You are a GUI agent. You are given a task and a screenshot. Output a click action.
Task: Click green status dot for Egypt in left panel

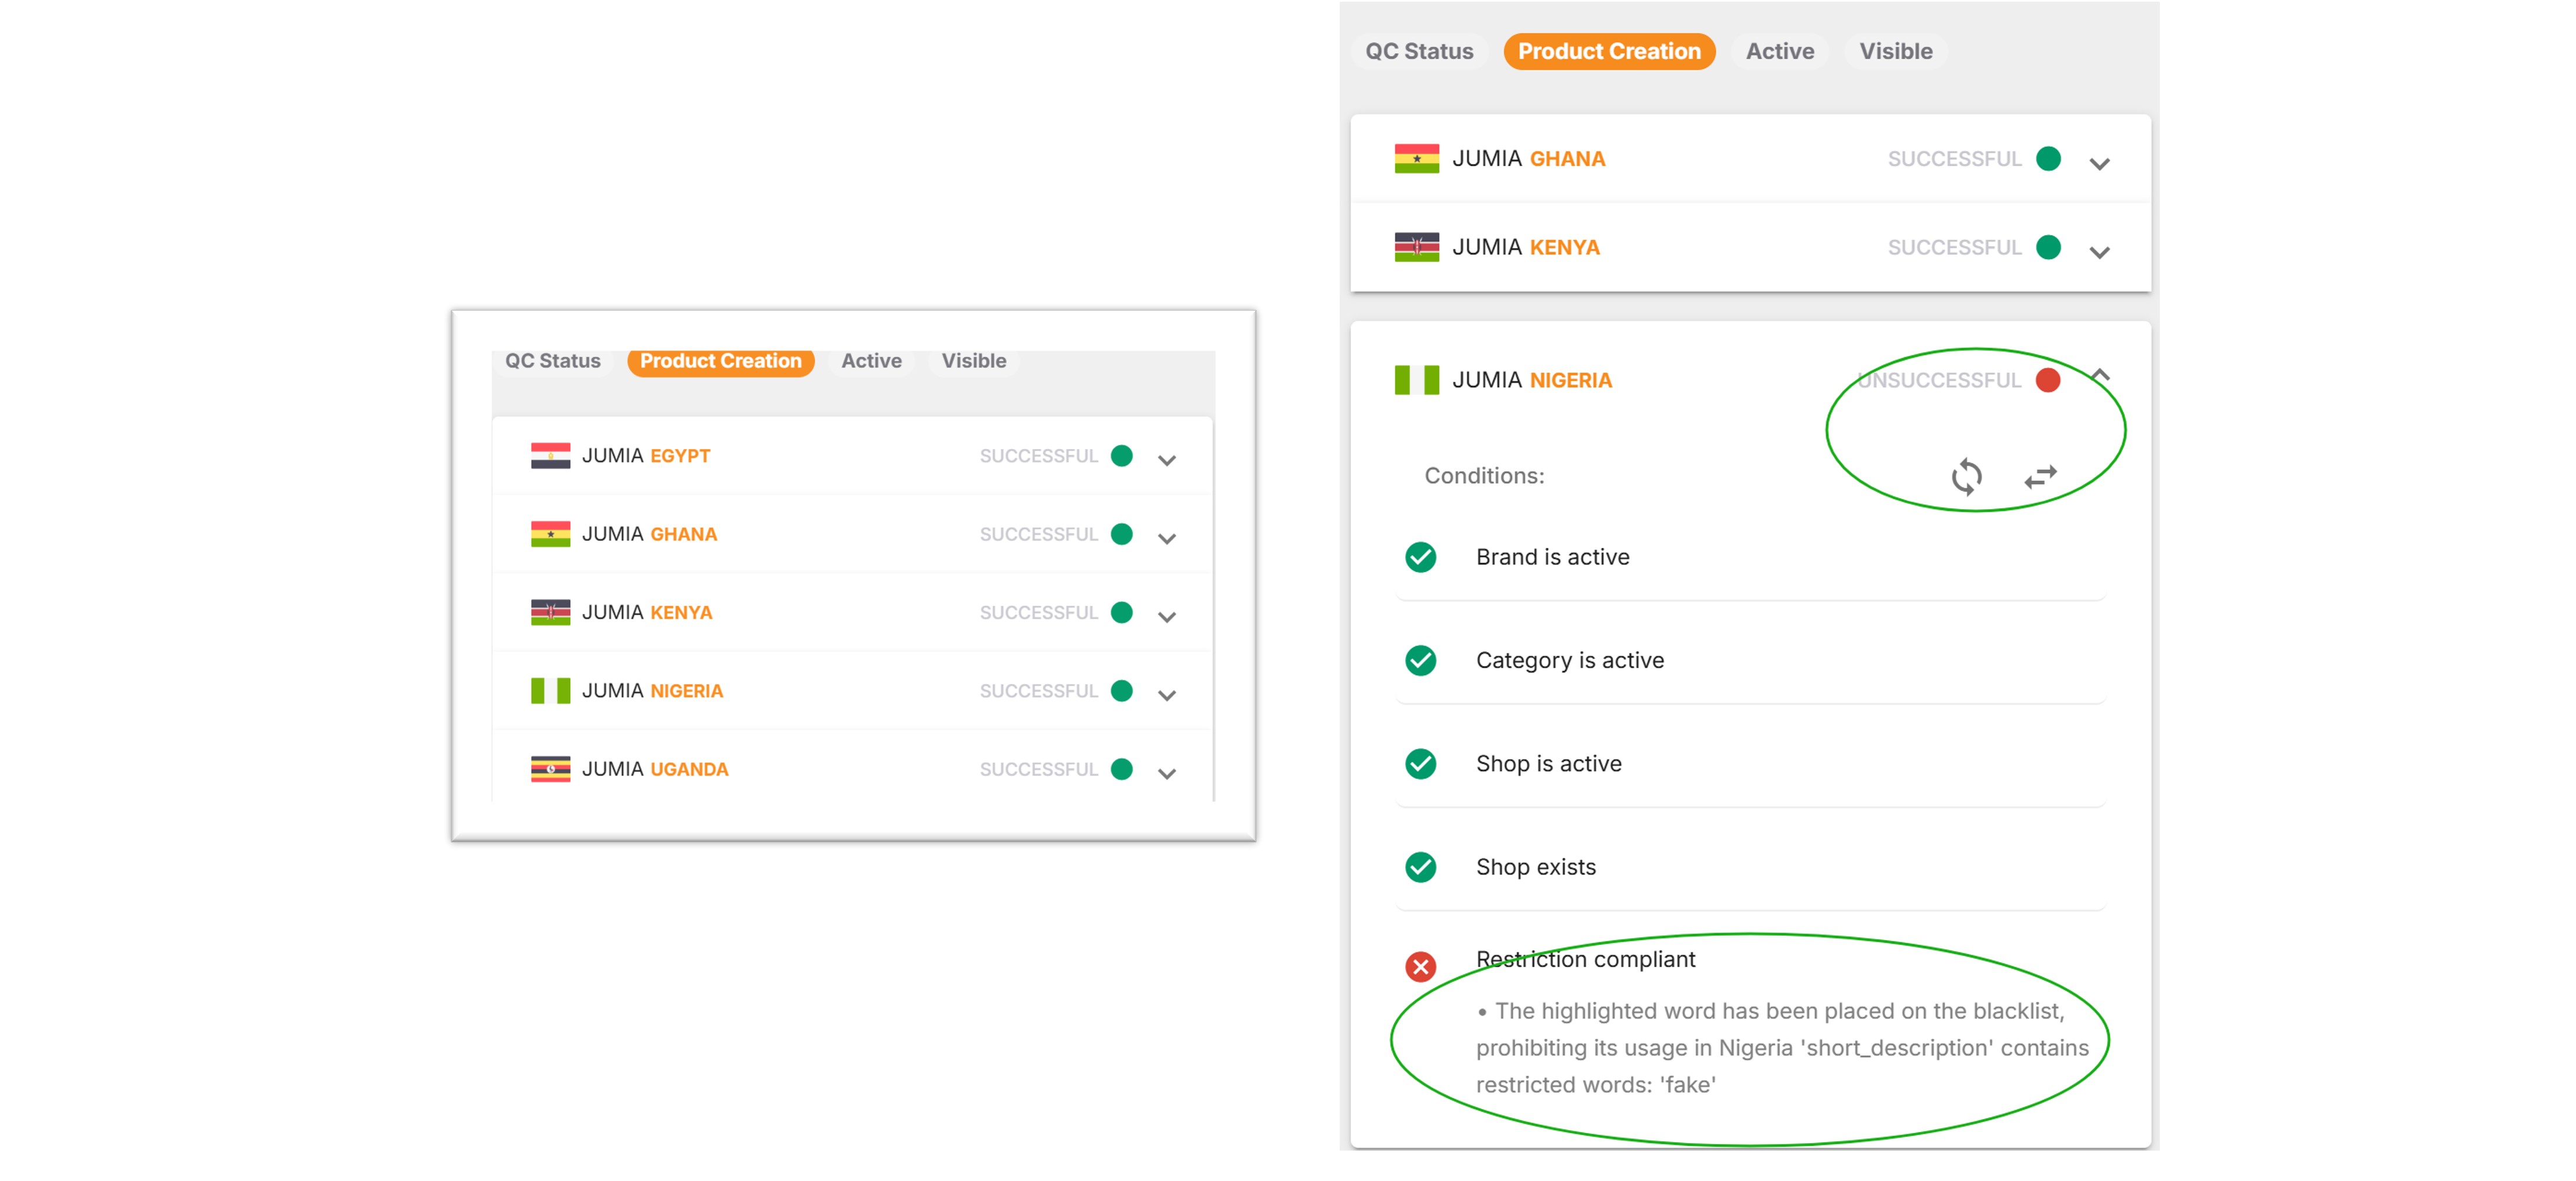point(1121,456)
